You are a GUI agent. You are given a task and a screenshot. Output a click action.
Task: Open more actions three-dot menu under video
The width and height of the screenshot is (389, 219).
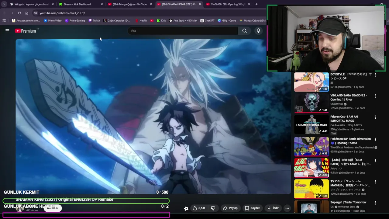[x=287, y=208]
